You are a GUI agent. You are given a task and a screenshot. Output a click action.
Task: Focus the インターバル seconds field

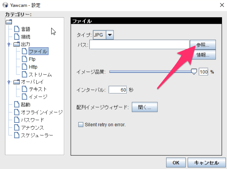coord(118,90)
